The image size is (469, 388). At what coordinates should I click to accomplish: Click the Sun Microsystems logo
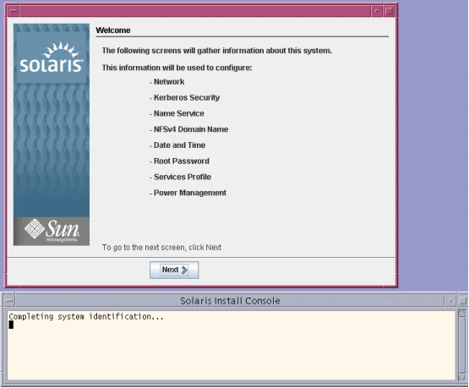pyautogui.click(x=52, y=232)
